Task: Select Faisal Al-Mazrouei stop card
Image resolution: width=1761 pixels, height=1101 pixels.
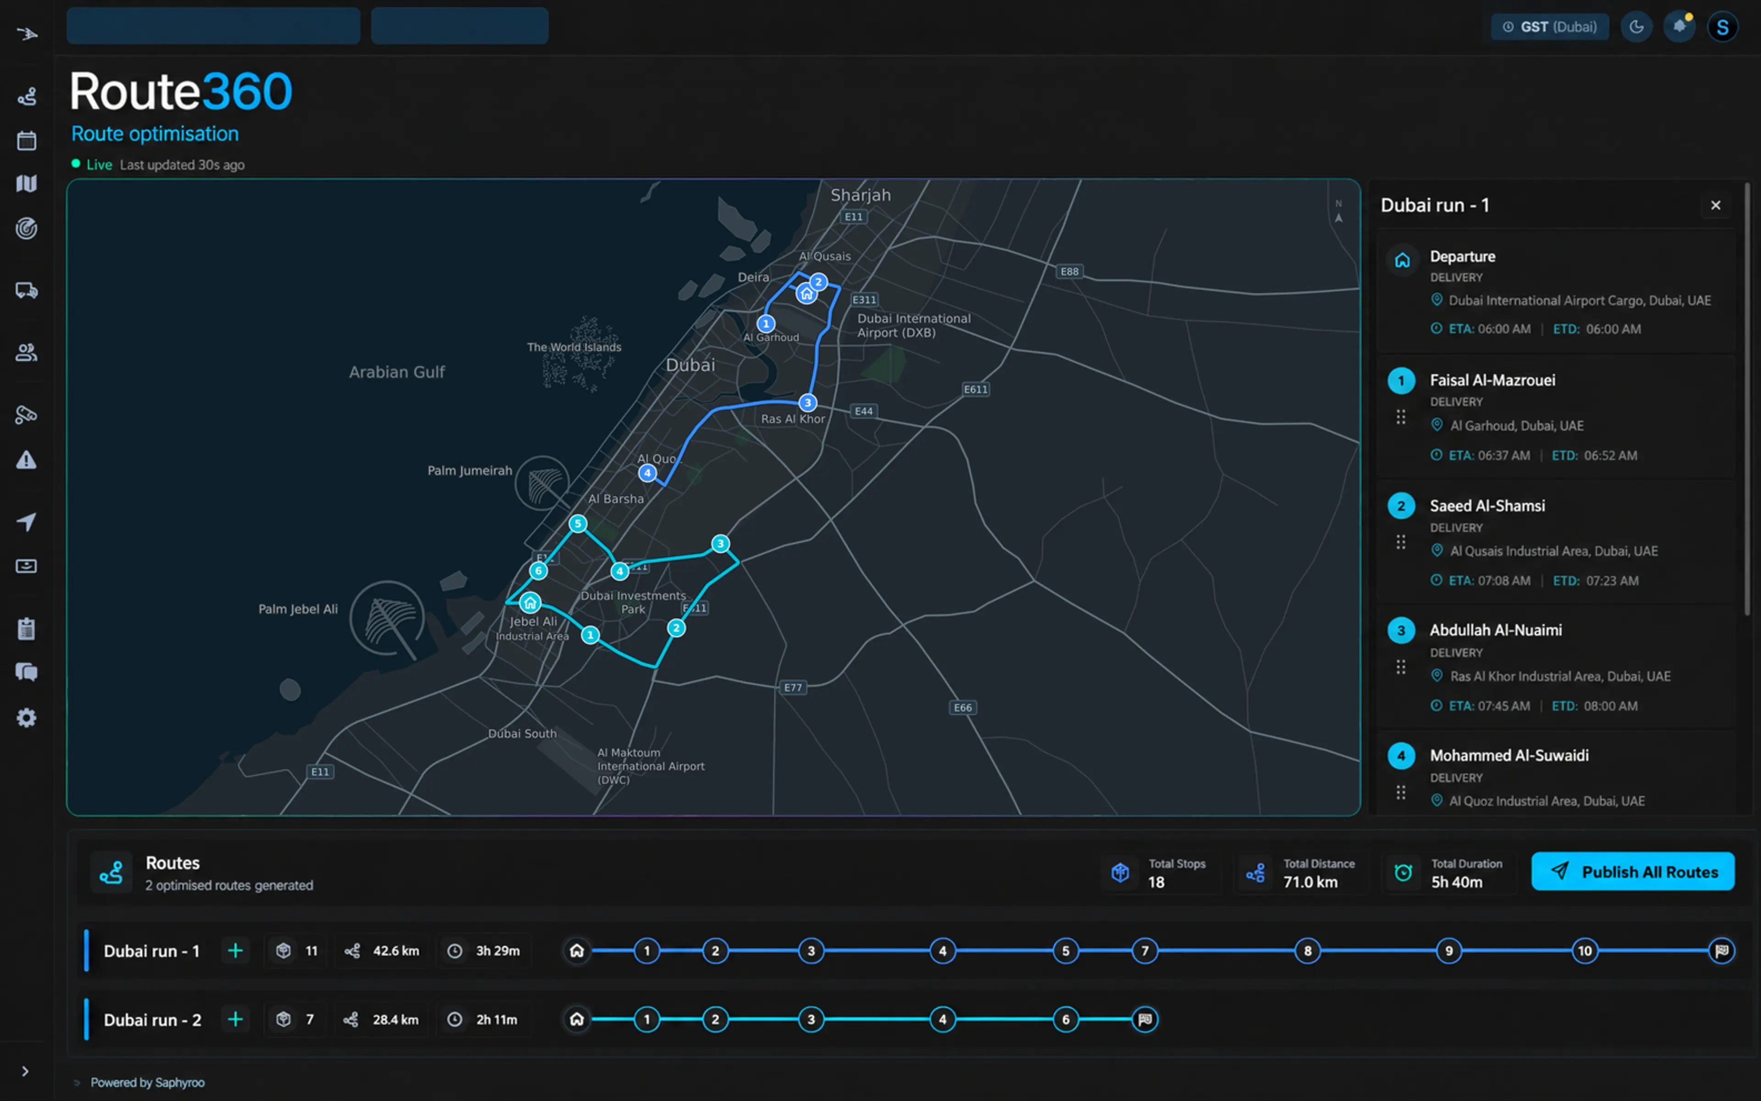Action: pyautogui.click(x=1556, y=417)
